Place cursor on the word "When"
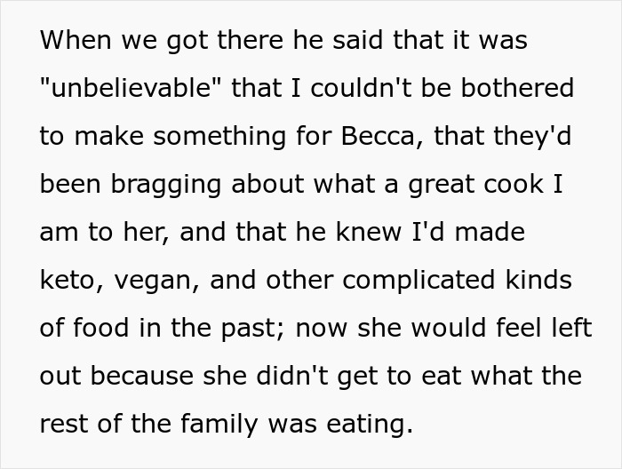This screenshot has height=469, width=622. [x=76, y=40]
